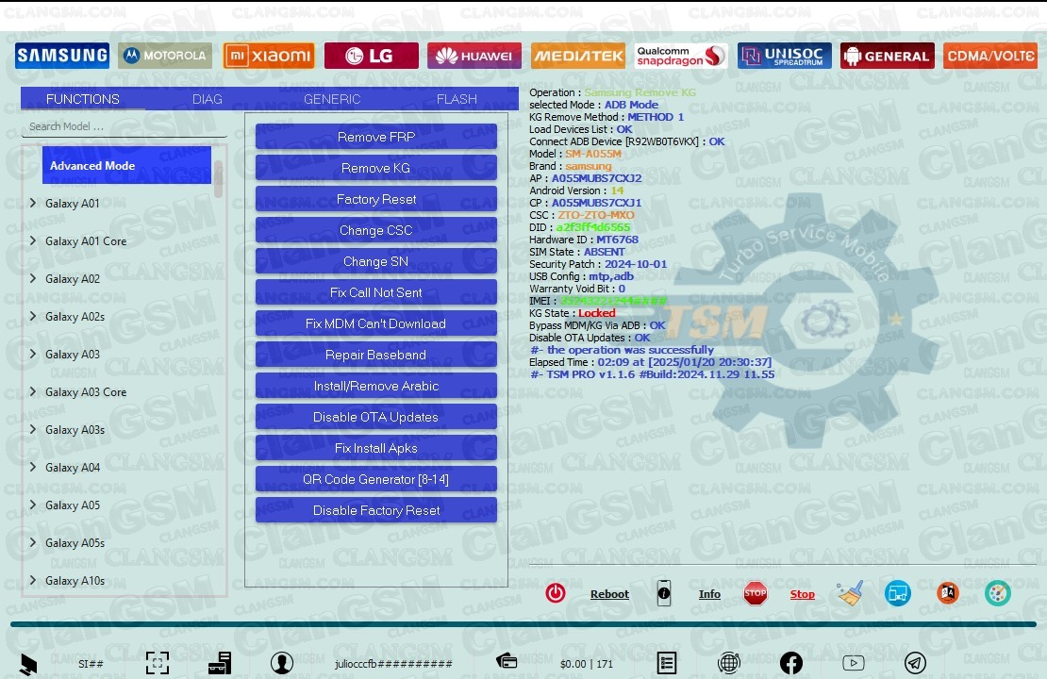Click the red power reboot icon
1047x679 pixels.
coord(556,593)
